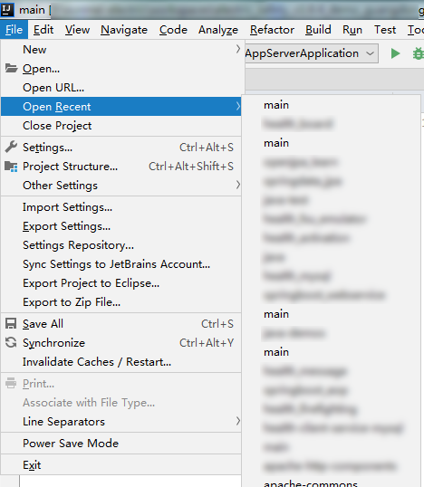
Task: Expand the New submenu arrow
Action: click(237, 49)
